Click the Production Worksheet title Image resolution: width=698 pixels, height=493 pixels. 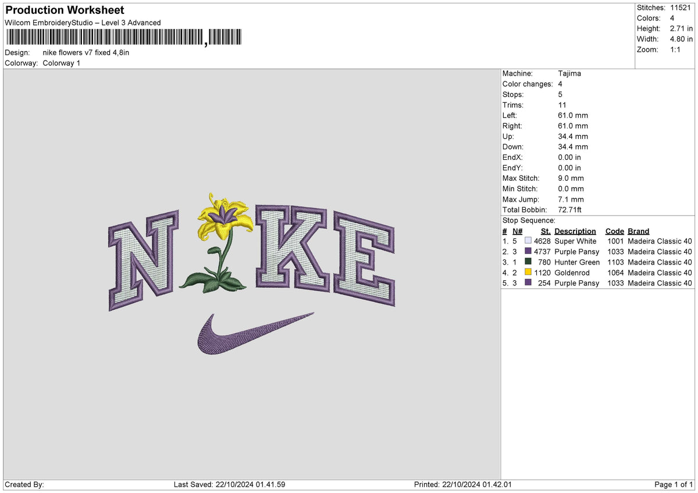point(65,10)
